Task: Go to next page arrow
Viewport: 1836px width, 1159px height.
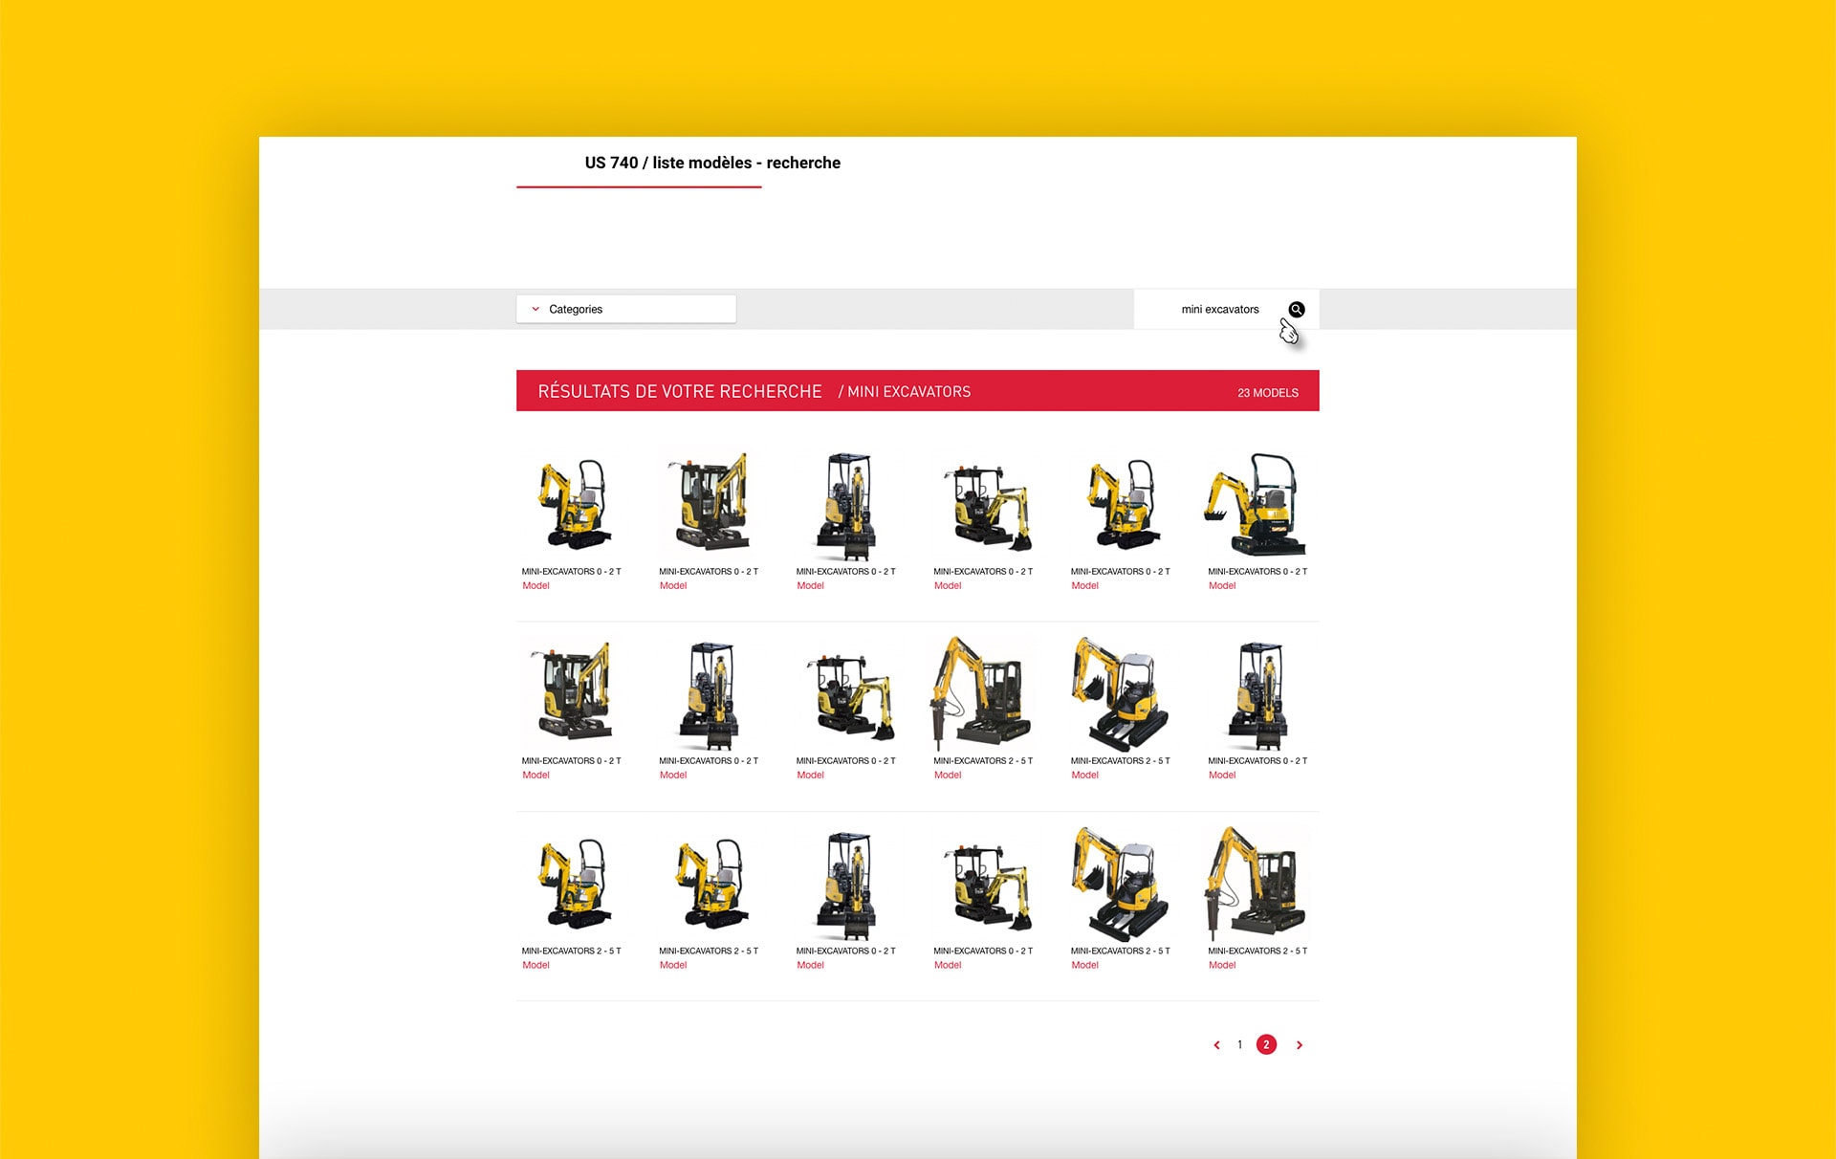Action: [x=1300, y=1045]
